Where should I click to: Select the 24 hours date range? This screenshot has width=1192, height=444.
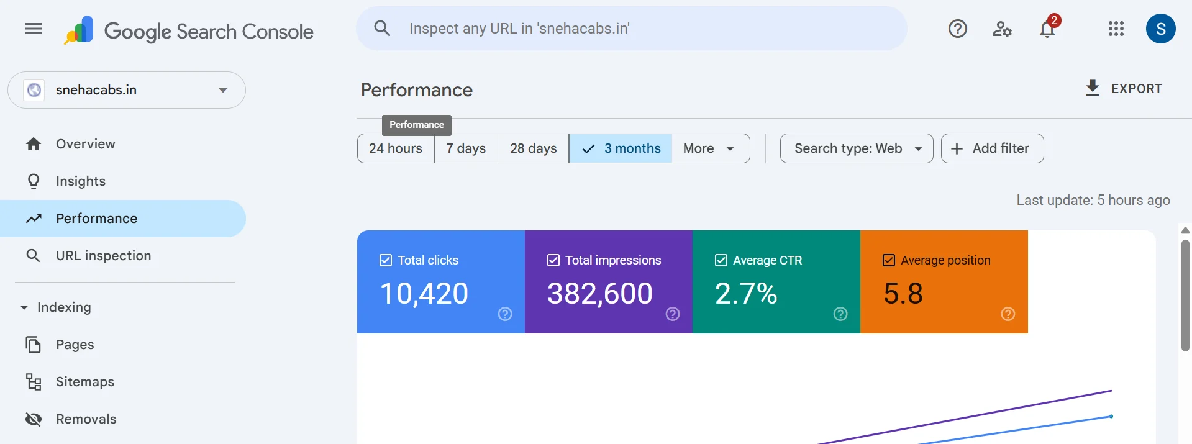tap(396, 148)
